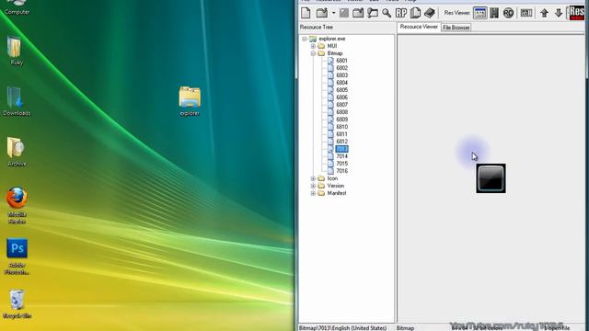
Task: Select the Adobe Photoshop desktop icon
Action: 17,257
